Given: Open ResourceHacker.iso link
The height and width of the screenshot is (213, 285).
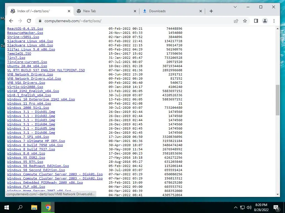Looking at the screenshot, I should click(x=25, y=33).
